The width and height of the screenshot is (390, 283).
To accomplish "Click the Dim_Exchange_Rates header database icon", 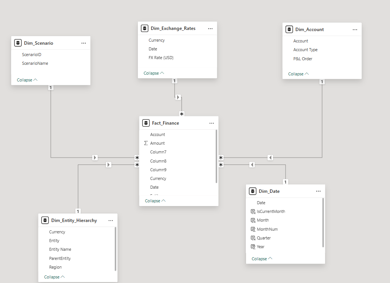I will click(145, 28).
